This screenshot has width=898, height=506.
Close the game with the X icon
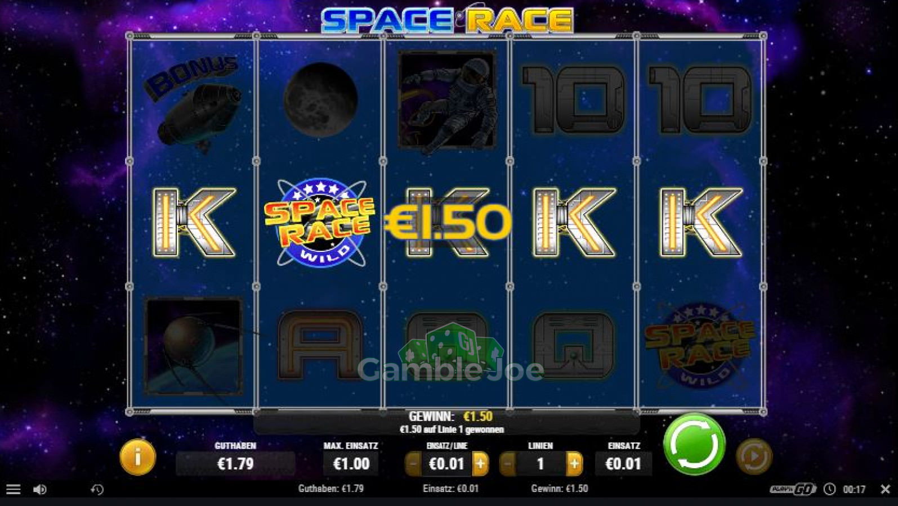click(x=885, y=489)
